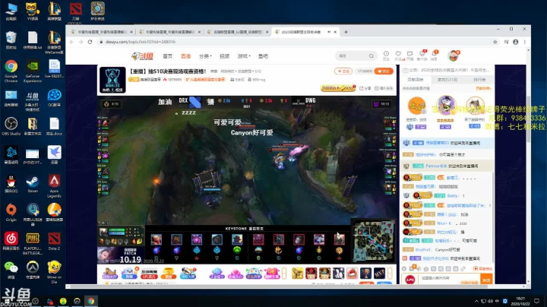Click the orange send button in chat
Image resolution: width=547 pixels, height=307 pixels.
486,280
